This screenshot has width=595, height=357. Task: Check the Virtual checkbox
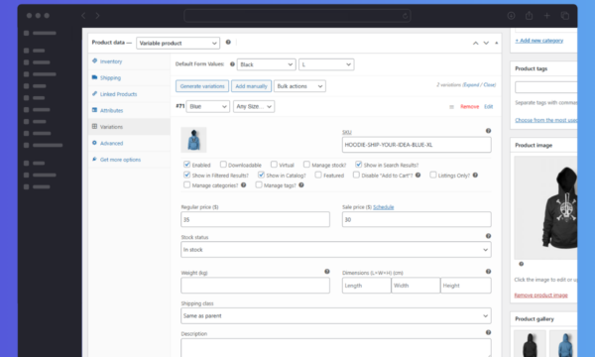point(274,165)
